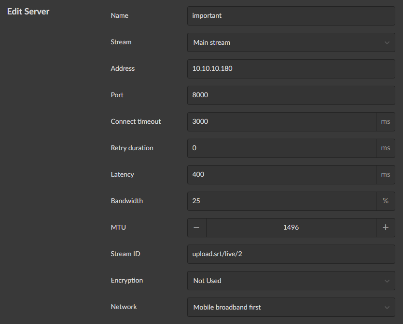Image resolution: width=403 pixels, height=324 pixels.
Task: Click the Name input field
Action: tap(291, 15)
